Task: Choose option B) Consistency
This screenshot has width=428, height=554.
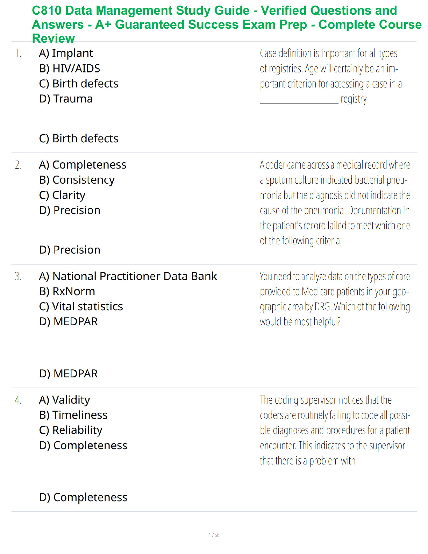Action: pyautogui.click(x=77, y=180)
